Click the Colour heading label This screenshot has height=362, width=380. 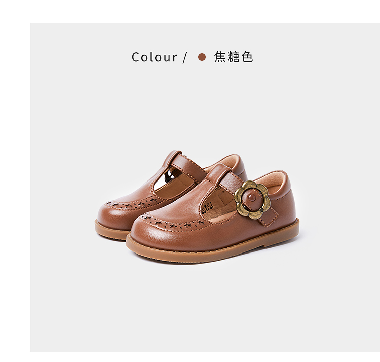(x=155, y=57)
